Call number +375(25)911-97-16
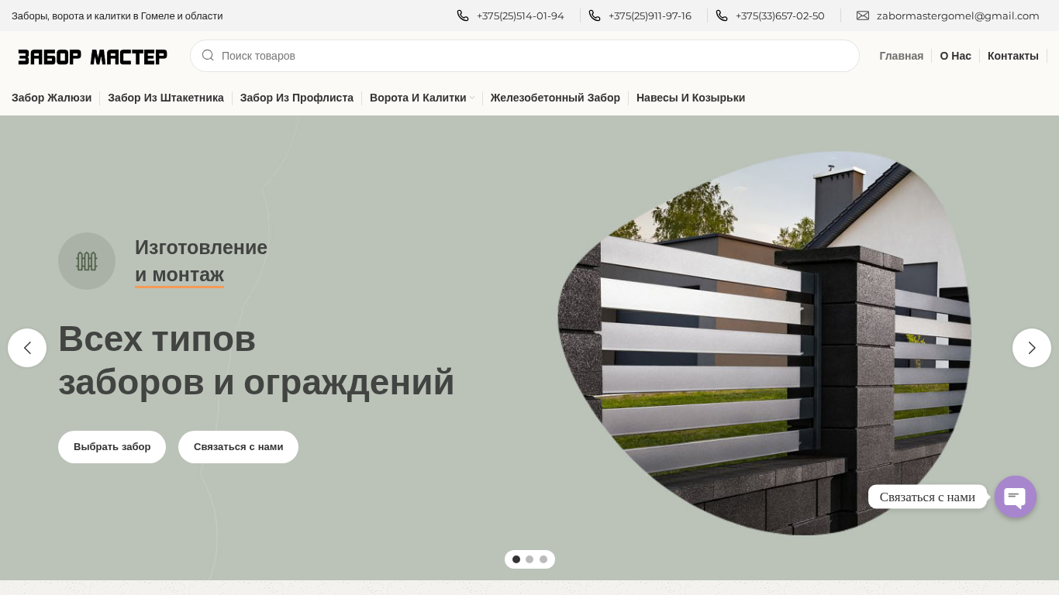 [650, 15]
